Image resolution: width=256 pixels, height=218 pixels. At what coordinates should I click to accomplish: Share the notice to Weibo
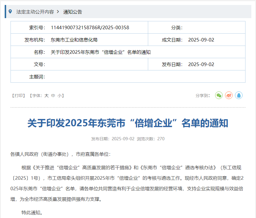[x=229, y=95]
